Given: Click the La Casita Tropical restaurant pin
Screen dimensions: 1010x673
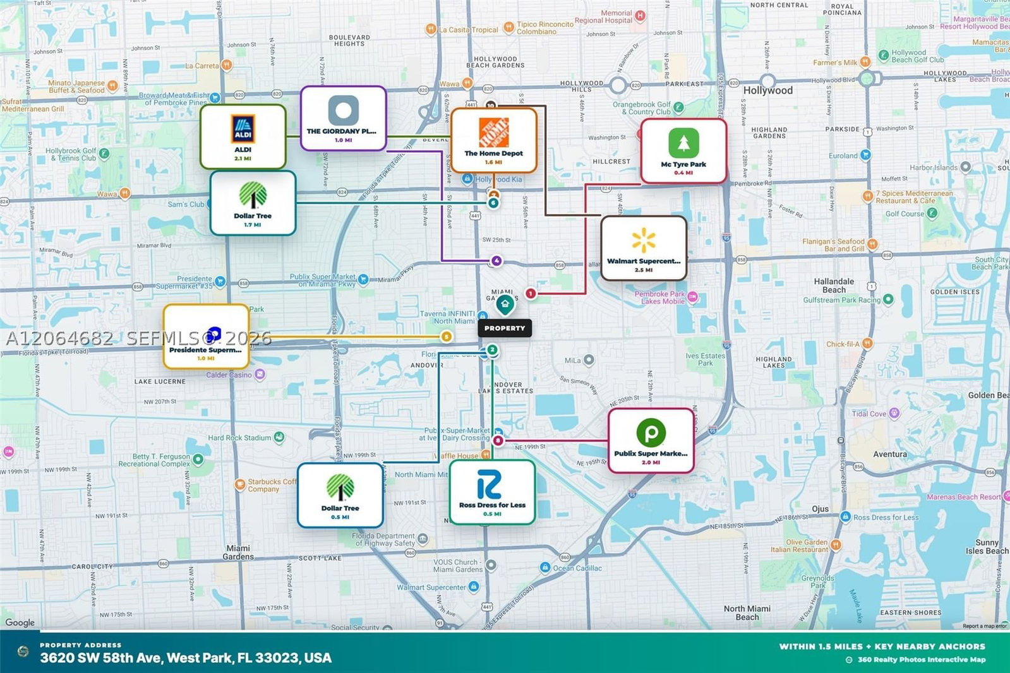Looking at the screenshot, I should (431, 29).
